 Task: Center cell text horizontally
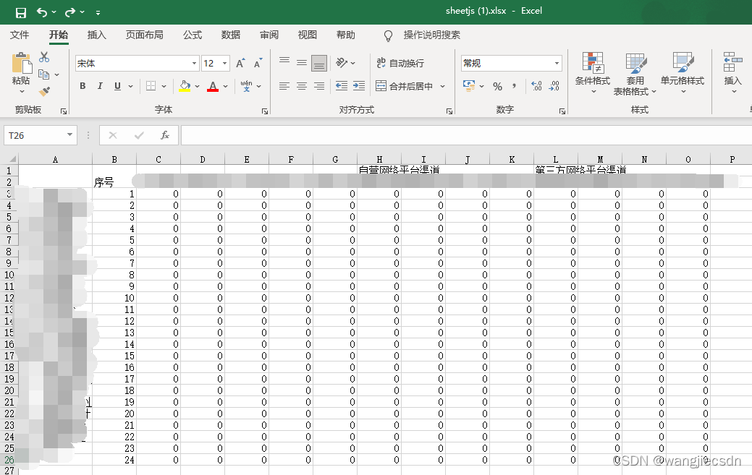[x=302, y=86]
